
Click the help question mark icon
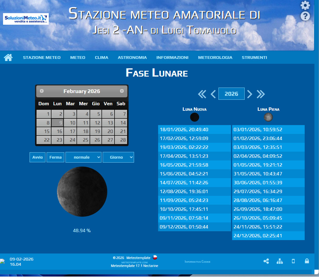tap(305, 16)
